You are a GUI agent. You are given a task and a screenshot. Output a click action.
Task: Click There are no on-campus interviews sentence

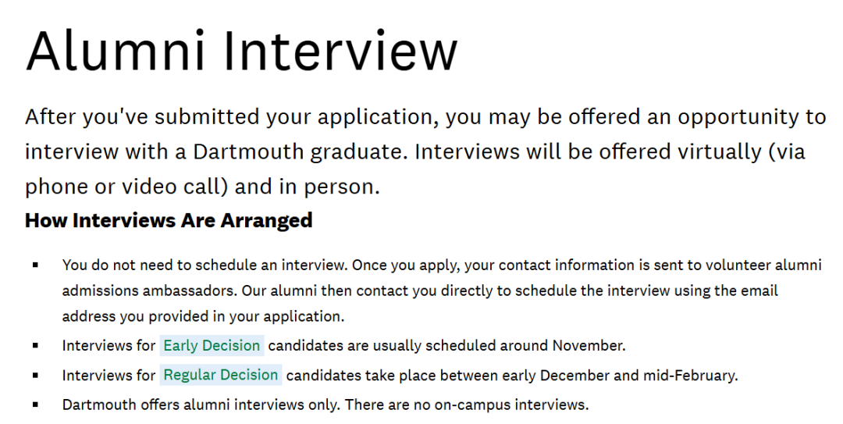[467, 405]
